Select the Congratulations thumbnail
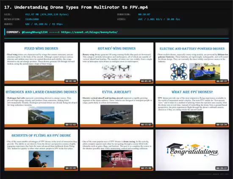The image size is (233, 179). point(192,150)
